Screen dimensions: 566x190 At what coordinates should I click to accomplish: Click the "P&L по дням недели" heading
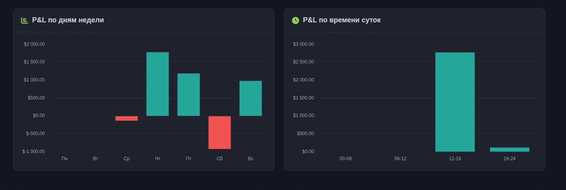click(x=68, y=20)
